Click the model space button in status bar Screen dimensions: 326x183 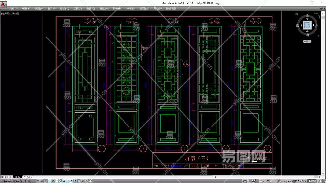point(245,181)
